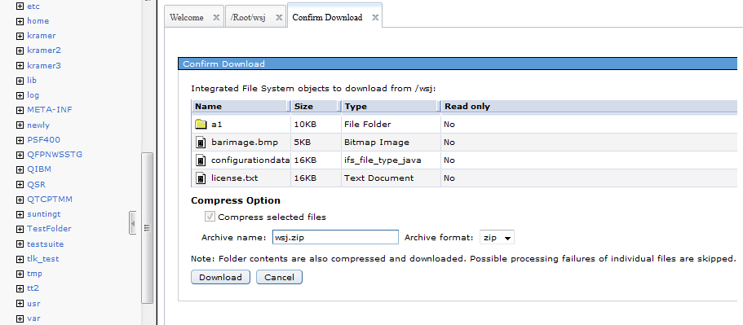Image resolution: width=743 pixels, height=325 pixels.
Task: Select the a1 folder name
Action: pos(217,125)
